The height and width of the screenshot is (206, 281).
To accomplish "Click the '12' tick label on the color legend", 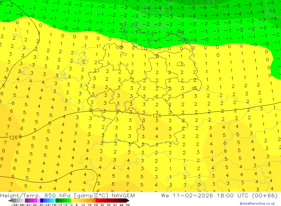I will click(83, 205).
